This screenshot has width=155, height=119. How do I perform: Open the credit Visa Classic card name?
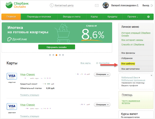click(27, 74)
